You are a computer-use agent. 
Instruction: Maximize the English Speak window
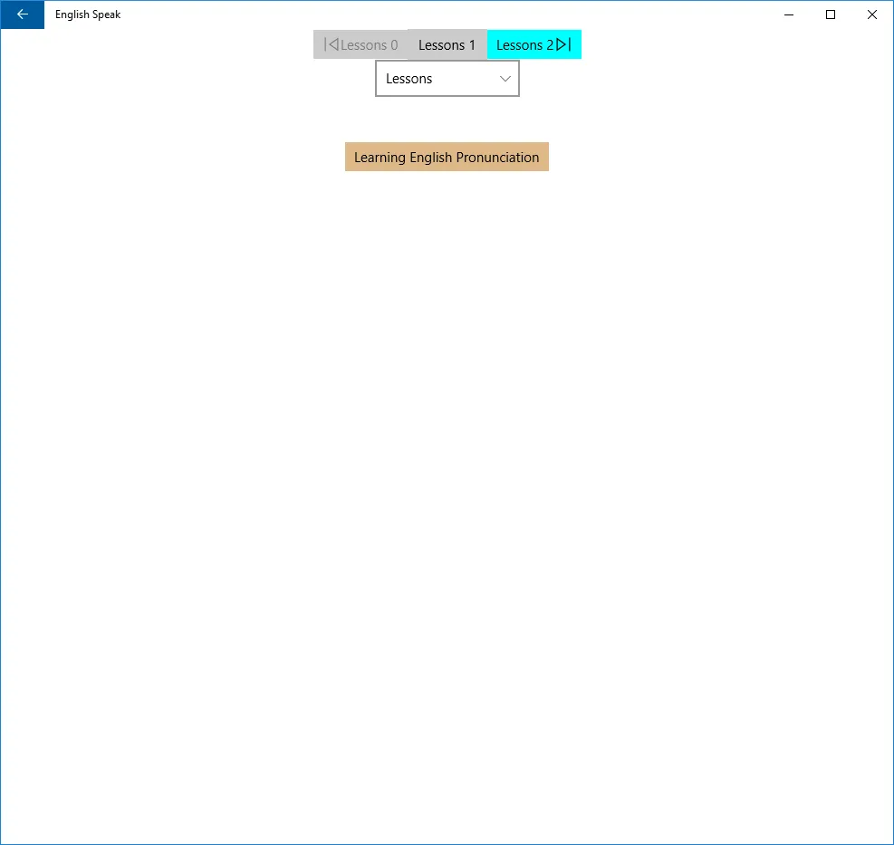coord(831,14)
